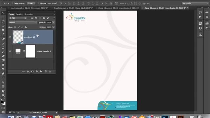Select the Gradient tool
This screenshot has width=210, height=118.
pos(3,60)
